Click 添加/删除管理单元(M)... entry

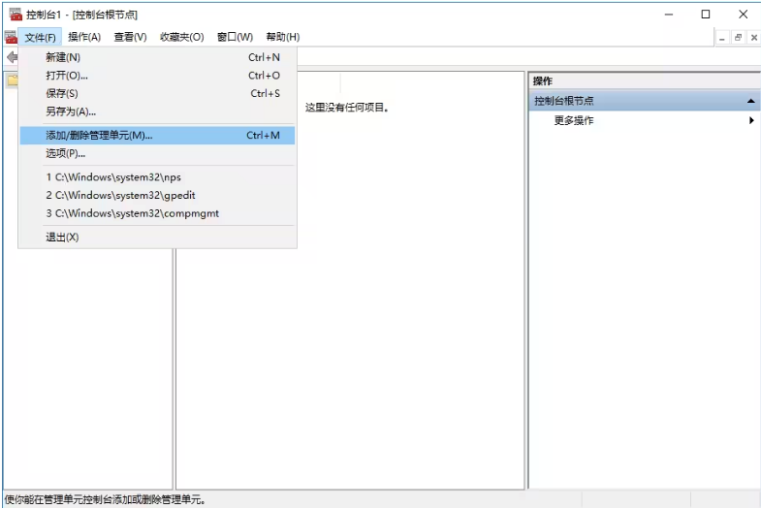[x=157, y=136]
